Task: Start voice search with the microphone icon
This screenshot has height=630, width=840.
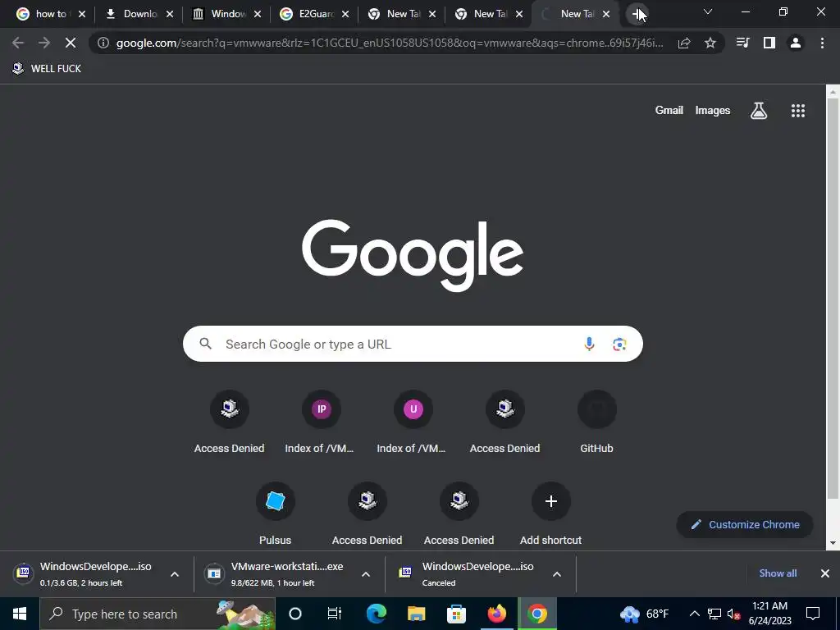Action: pyautogui.click(x=589, y=344)
